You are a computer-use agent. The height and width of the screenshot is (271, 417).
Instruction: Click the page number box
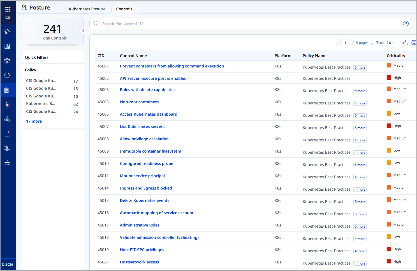345,43
